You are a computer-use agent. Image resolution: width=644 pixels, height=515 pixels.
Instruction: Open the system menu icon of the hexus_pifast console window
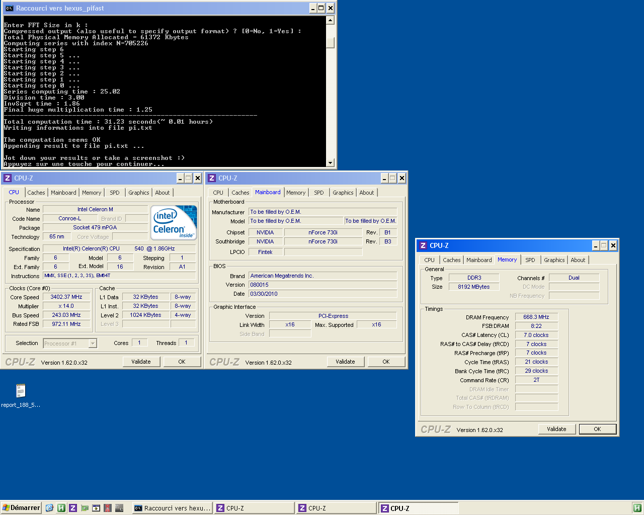9,8
